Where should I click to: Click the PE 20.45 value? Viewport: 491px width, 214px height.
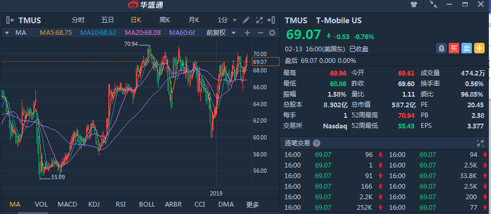475,105
